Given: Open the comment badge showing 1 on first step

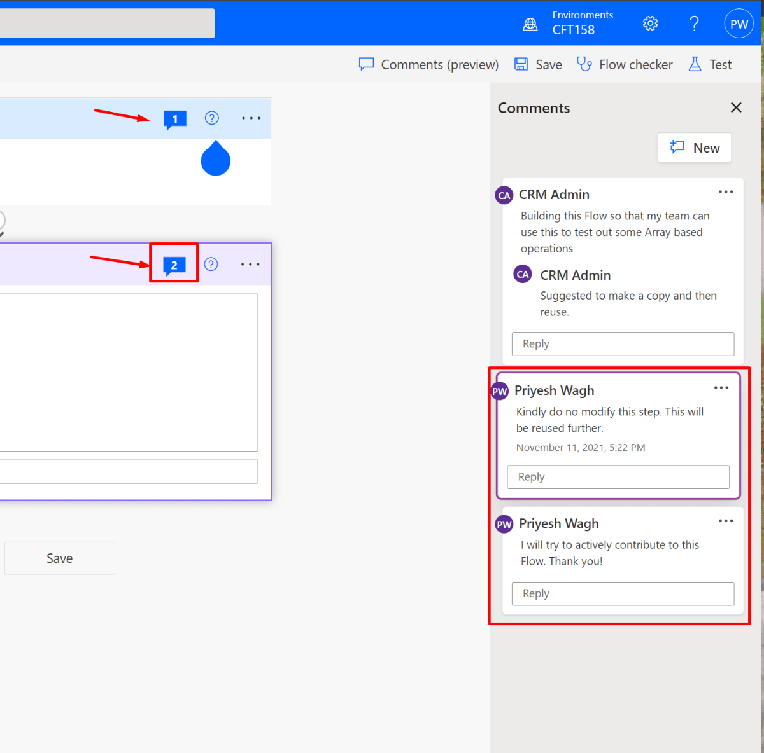Looking at the screenshot, I should tap(175, 119).
